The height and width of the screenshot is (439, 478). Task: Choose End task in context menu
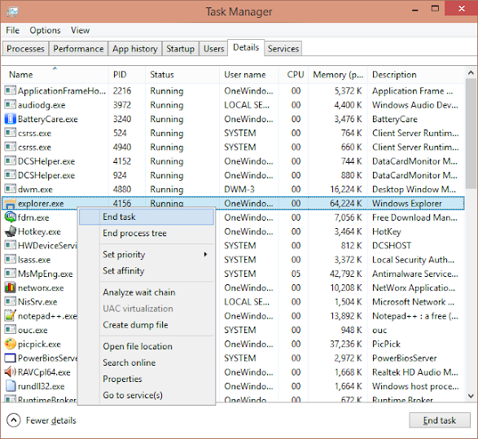click(x=147, y=217)
